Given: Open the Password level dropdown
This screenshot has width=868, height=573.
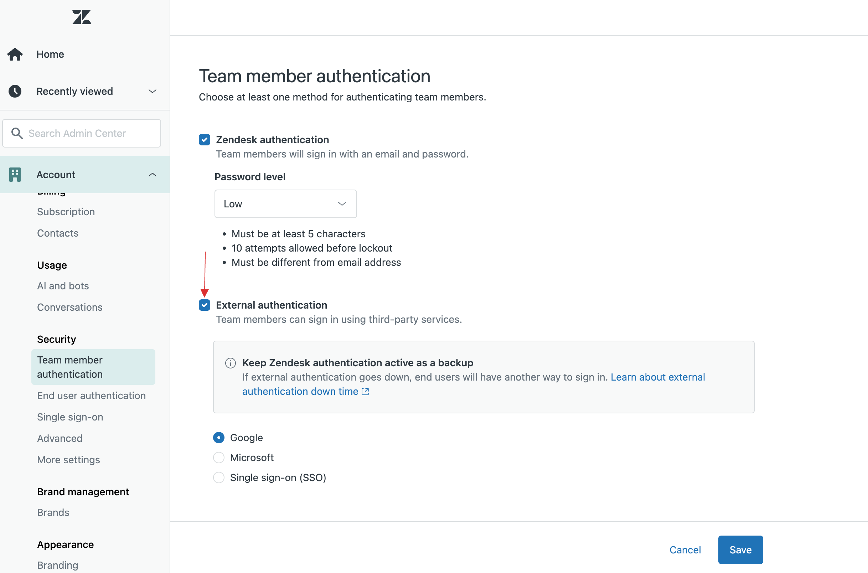Looking at the screenshot, I should (286, 204).
